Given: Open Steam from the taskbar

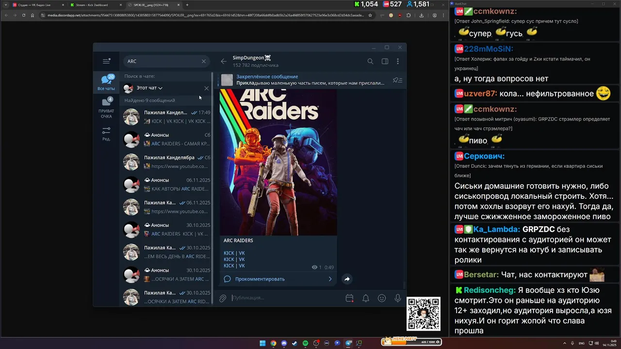Looking at the screenshot, I should pyautogui.click(x=294, y=343).
